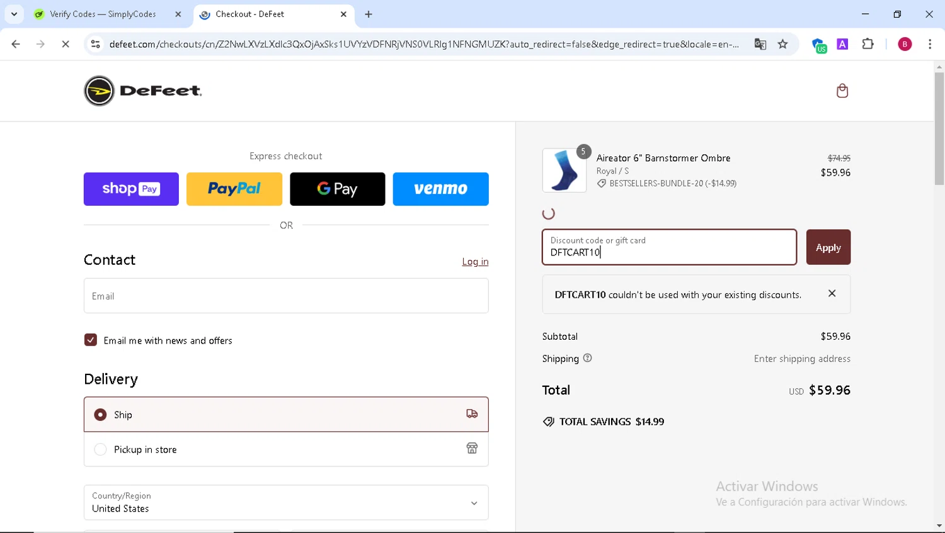Pay with Google Pay
This screenshot has height=533, width=945.
tap(338, 189)
